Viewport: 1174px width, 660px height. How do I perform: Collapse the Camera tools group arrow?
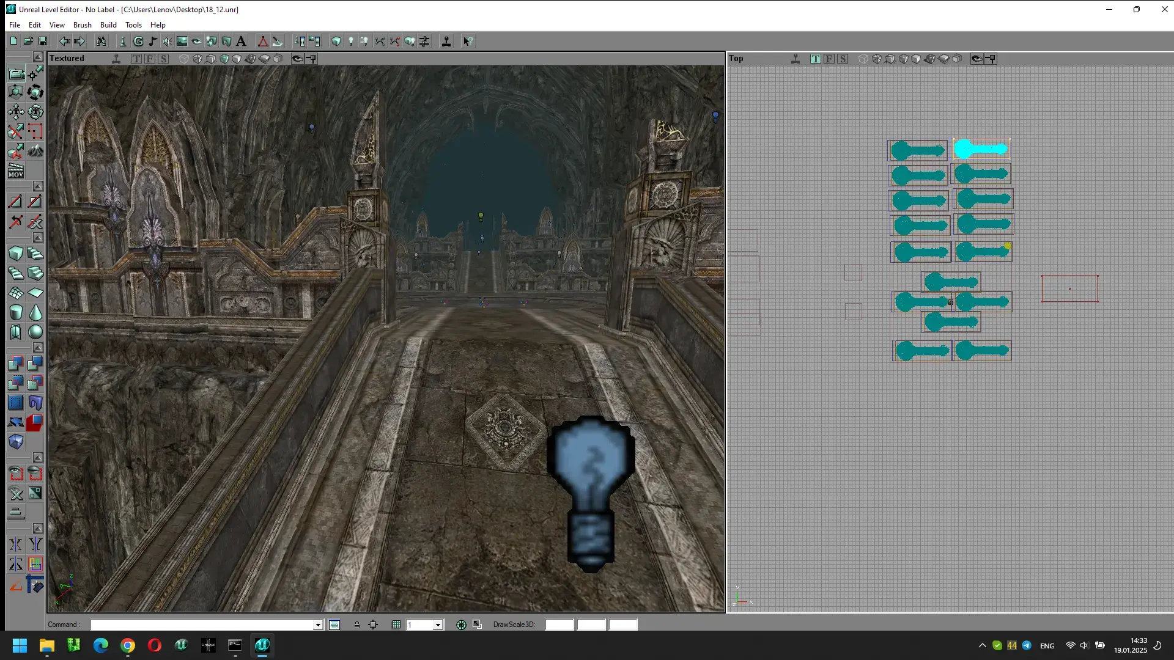point(38,57)
